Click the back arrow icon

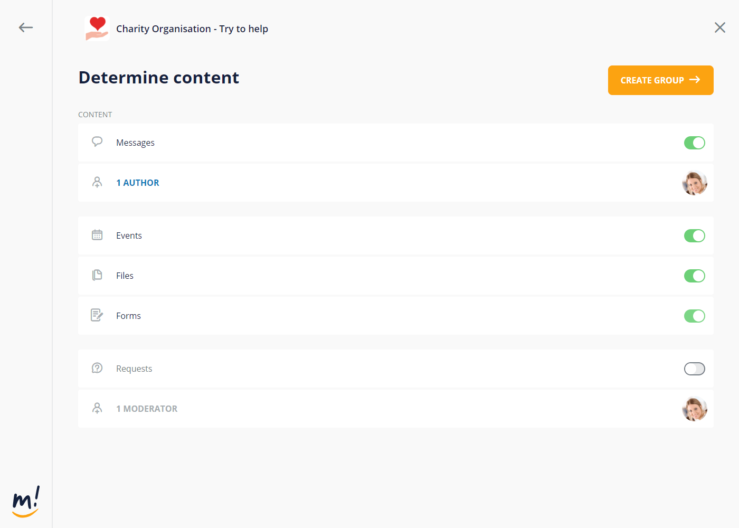click(26, 27)
